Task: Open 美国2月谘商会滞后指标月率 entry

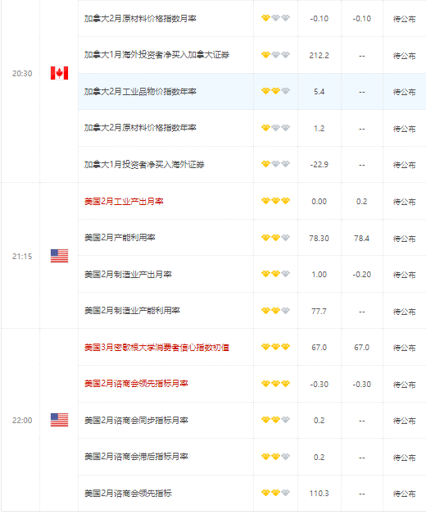Action: coord(136,457)
